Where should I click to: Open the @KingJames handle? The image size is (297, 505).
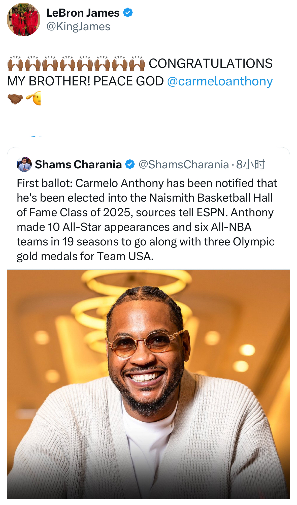tap(78, 26)
